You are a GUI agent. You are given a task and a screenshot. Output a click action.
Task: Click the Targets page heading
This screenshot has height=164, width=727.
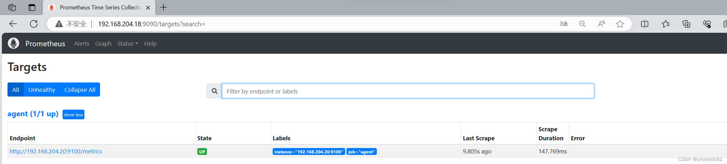coord(27,67)
